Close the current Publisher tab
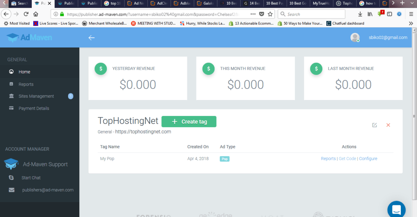The width and height of the screenshot is (417, 217). click(x=49, y=3)
